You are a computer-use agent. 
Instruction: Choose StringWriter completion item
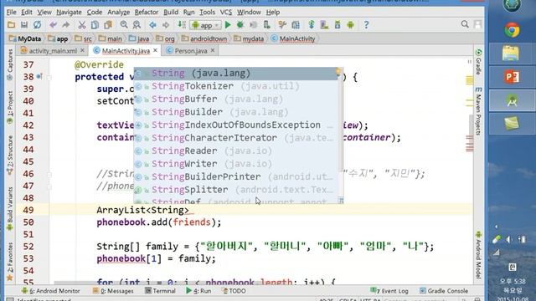click(236, 164)
